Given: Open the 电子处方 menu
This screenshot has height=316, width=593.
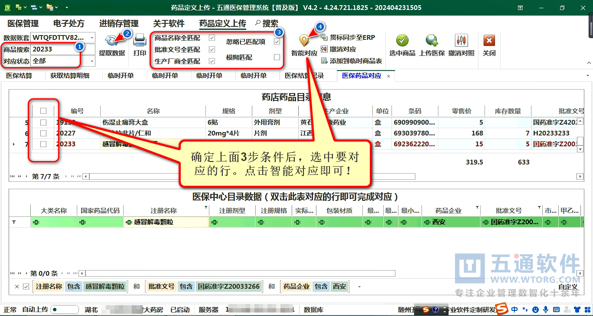Looking at the screenshot, I should 69,23.
